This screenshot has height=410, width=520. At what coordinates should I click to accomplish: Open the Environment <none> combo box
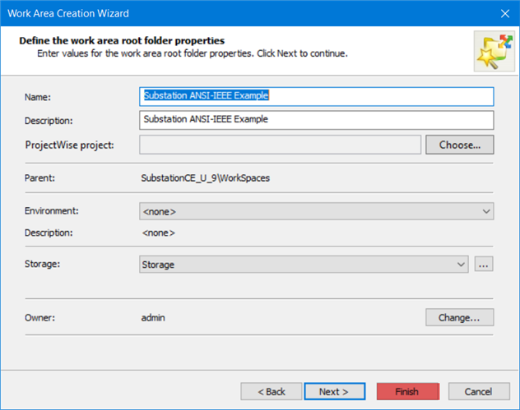coord(317,211)
